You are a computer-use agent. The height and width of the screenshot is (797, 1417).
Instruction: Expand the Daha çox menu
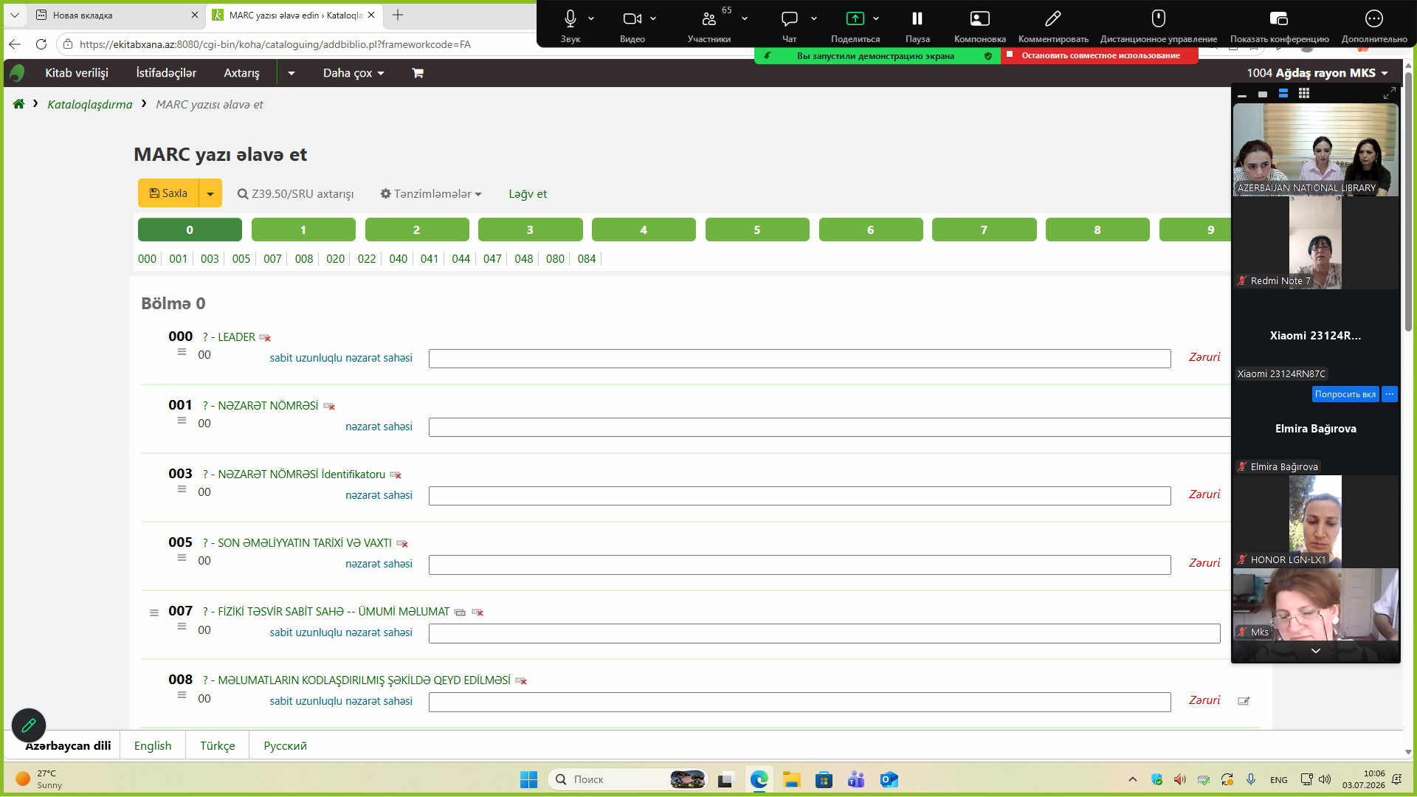(354, 73)
